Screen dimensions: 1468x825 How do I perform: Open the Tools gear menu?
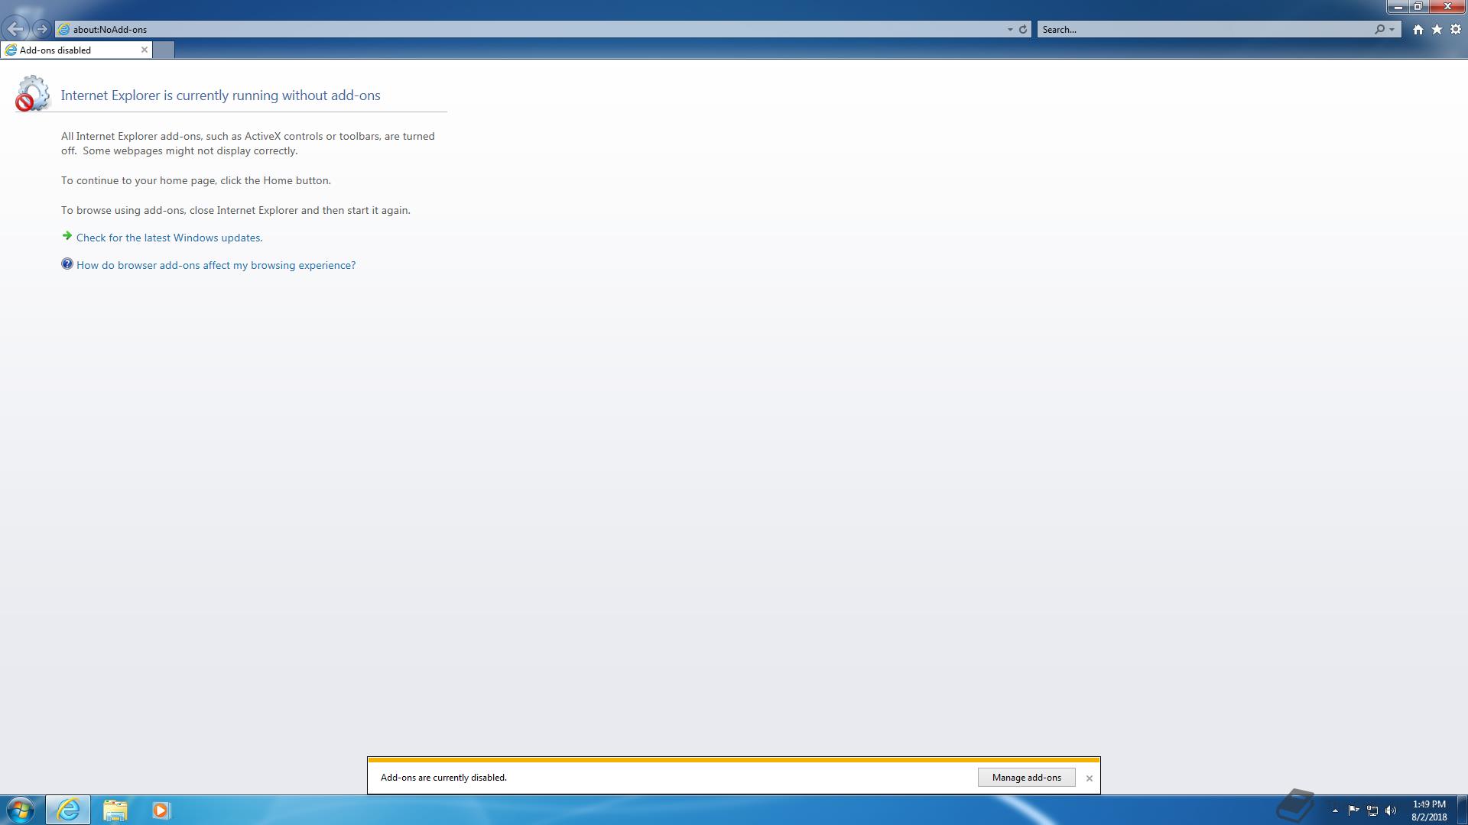pos(1456,29)
